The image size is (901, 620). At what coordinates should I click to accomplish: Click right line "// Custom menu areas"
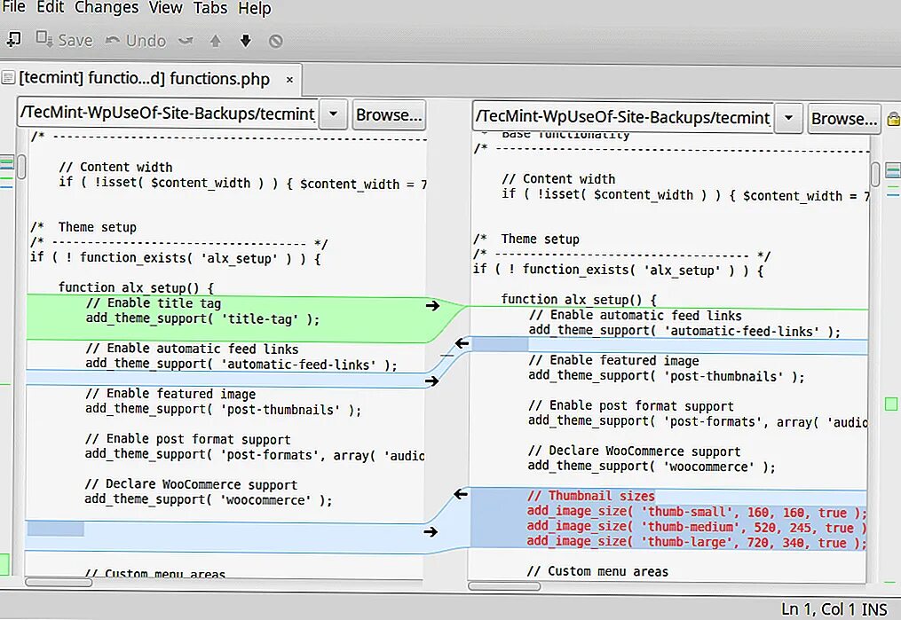[x=597, y=571]
